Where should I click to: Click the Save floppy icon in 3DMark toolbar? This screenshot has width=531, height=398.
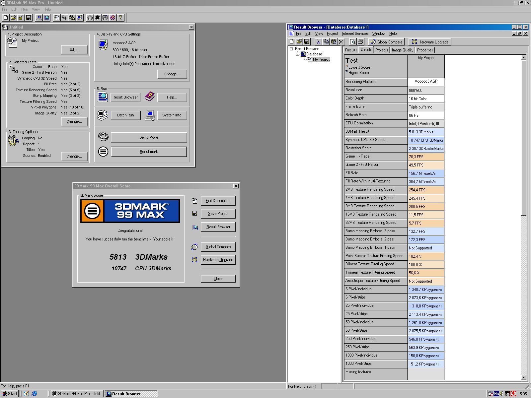click(x=29, y=18)
